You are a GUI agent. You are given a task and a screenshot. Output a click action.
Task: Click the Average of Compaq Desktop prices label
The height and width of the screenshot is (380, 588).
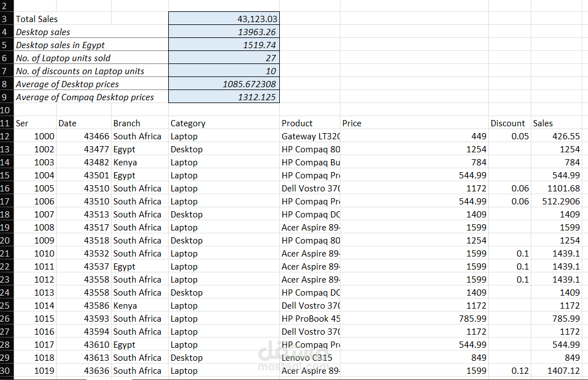(74, 97)
